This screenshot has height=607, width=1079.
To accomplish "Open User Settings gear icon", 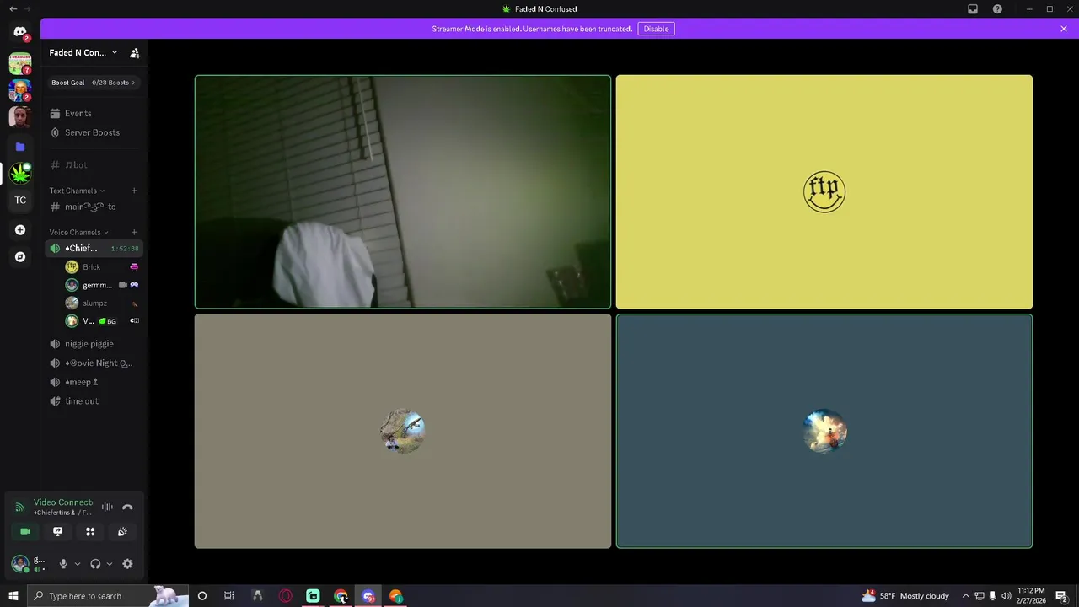I will 127,564.
